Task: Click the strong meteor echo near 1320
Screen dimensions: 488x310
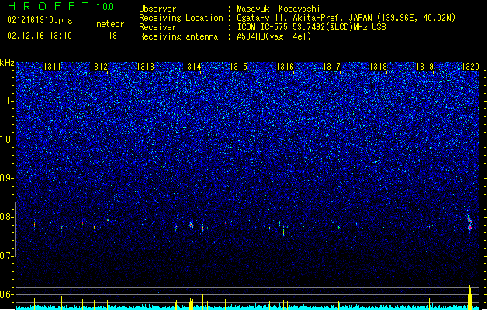Action: (x=470, y=223)
